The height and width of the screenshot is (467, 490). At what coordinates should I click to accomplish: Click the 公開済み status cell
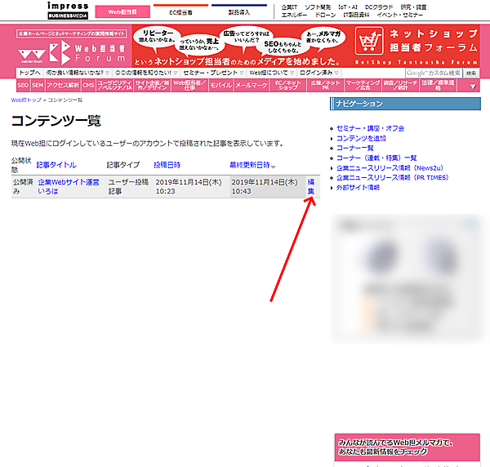coord(23,186)
